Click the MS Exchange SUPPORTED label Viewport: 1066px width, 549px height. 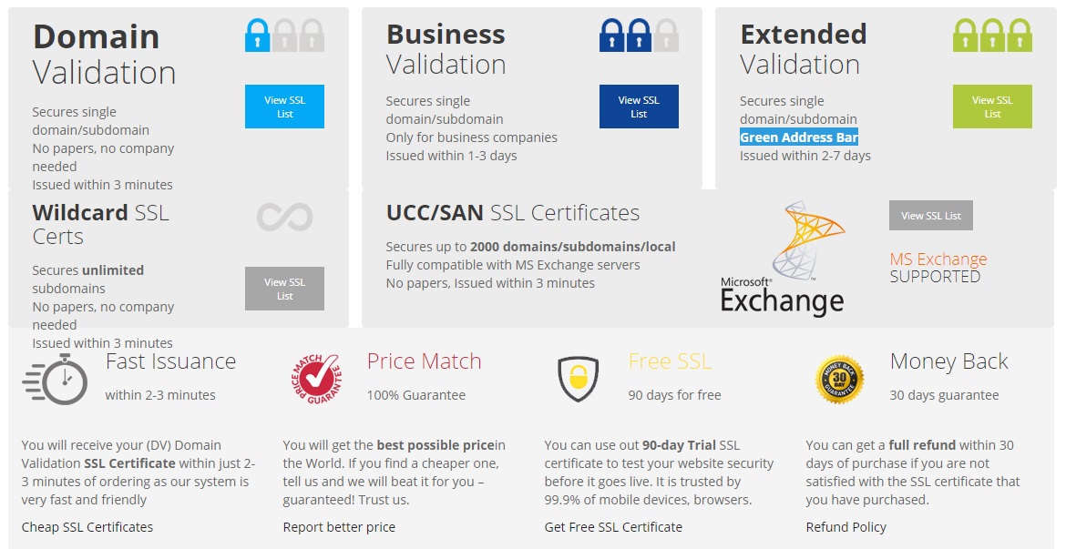[938, 269]
